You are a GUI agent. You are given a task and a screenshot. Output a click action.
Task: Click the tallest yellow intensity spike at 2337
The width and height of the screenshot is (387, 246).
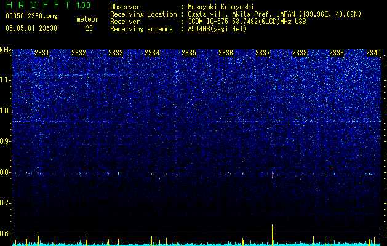[273, 235]
